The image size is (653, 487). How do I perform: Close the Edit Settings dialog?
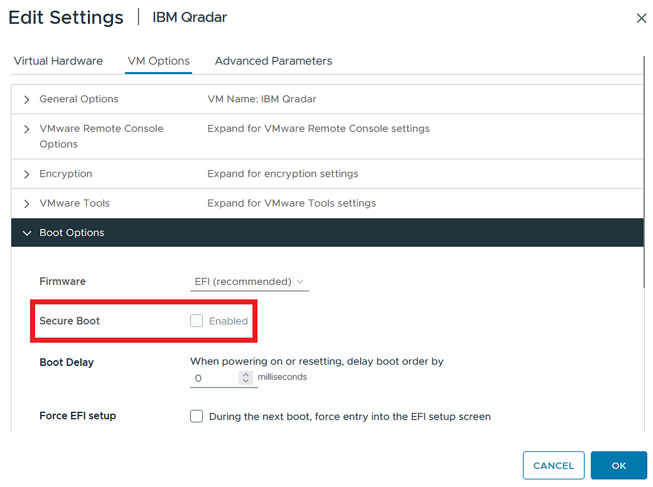[642, 18]
